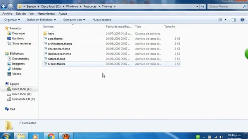248x139 pixels.
Task: Select scenes.theme file name
Action: tap(57, 64)
